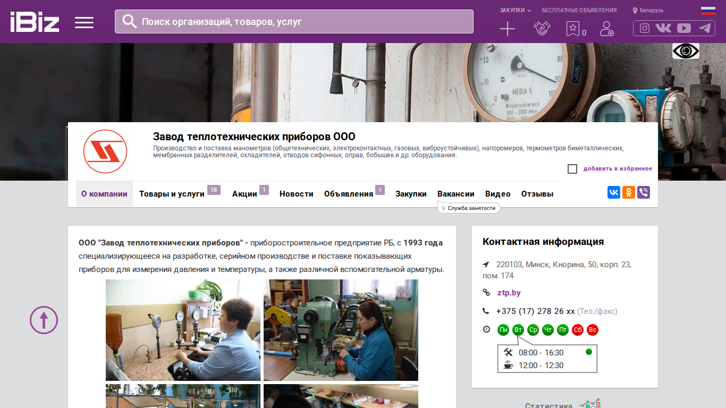Open iBiz YouTube channel icon
Viewport: 726px width, 408px height.
[x=684, y=28]
